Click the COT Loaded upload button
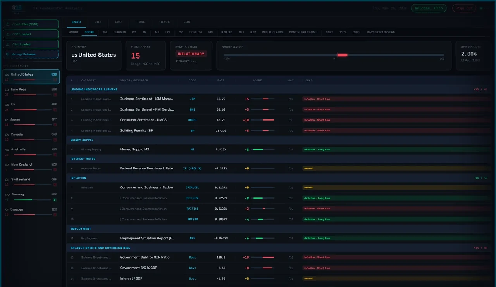The image size is (496, 287). (x=31, y=34)
